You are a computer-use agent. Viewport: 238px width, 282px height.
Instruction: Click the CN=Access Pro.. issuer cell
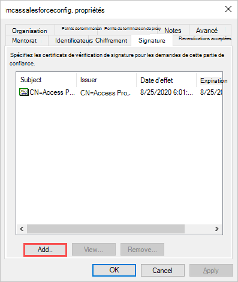[106, 93]
